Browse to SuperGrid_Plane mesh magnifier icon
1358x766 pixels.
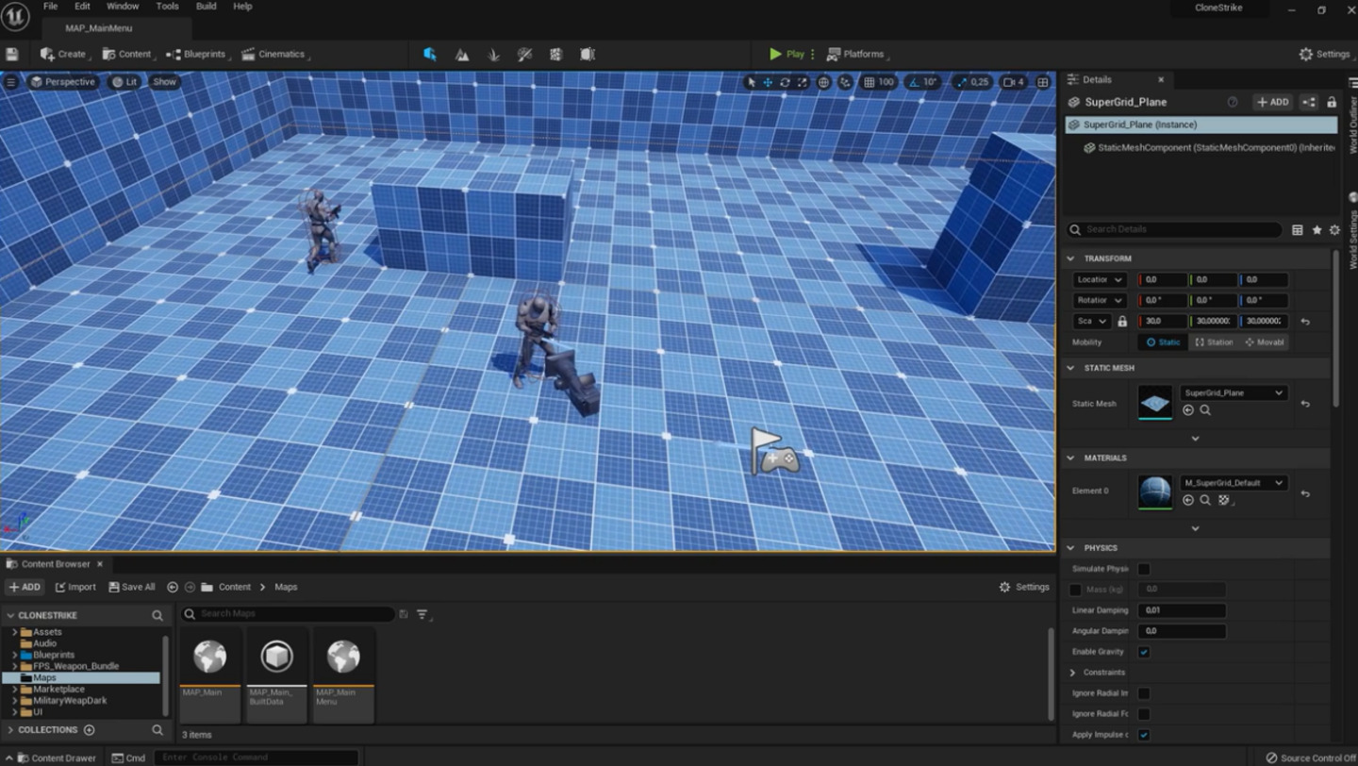click(1205, 410)
